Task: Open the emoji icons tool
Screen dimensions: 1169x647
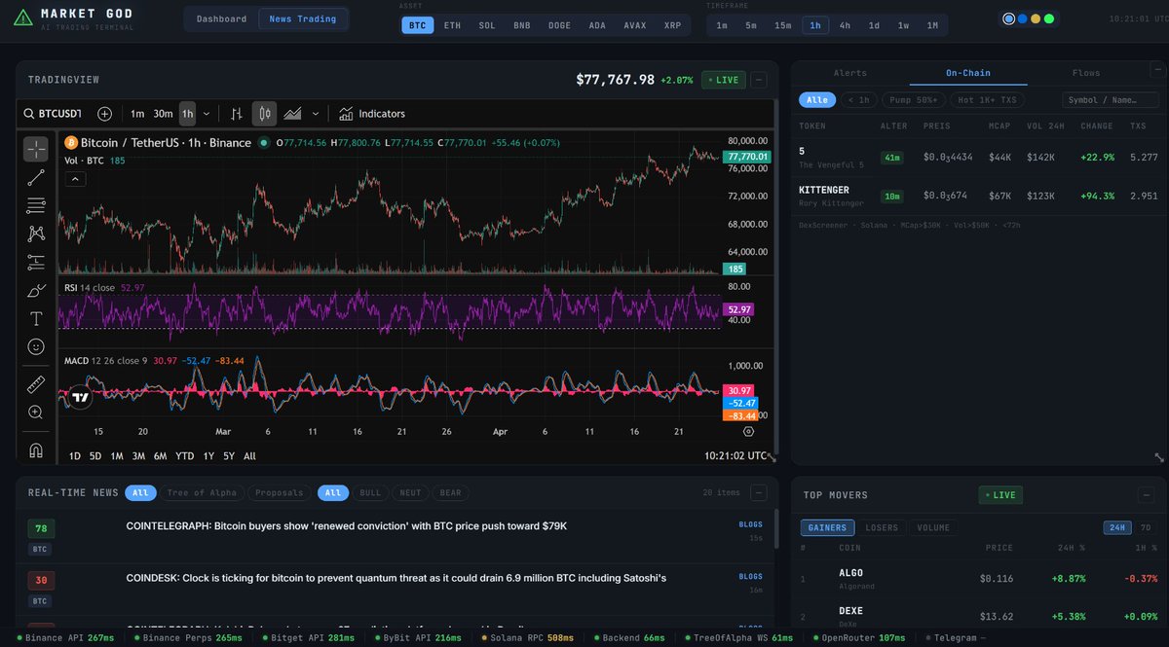Action: click(36, 346)
